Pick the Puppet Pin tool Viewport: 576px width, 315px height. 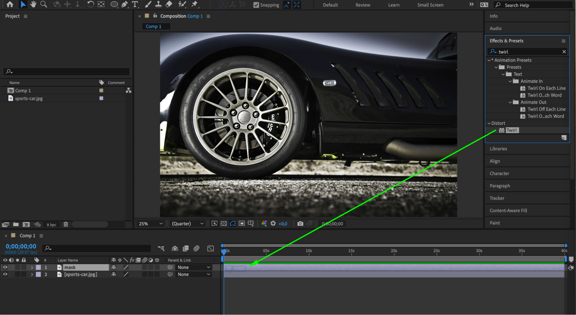point(195,4)
